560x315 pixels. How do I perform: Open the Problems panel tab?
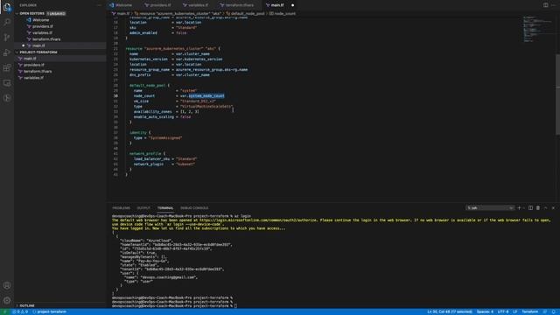click(x=121, y=208)
